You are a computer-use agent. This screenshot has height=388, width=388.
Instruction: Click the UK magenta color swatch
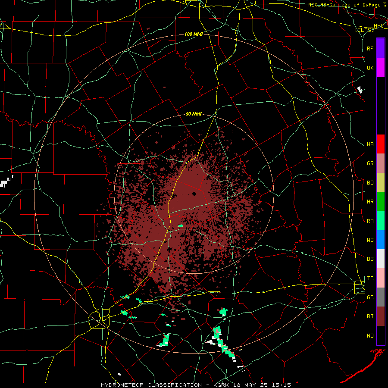(x=381, y=68)
